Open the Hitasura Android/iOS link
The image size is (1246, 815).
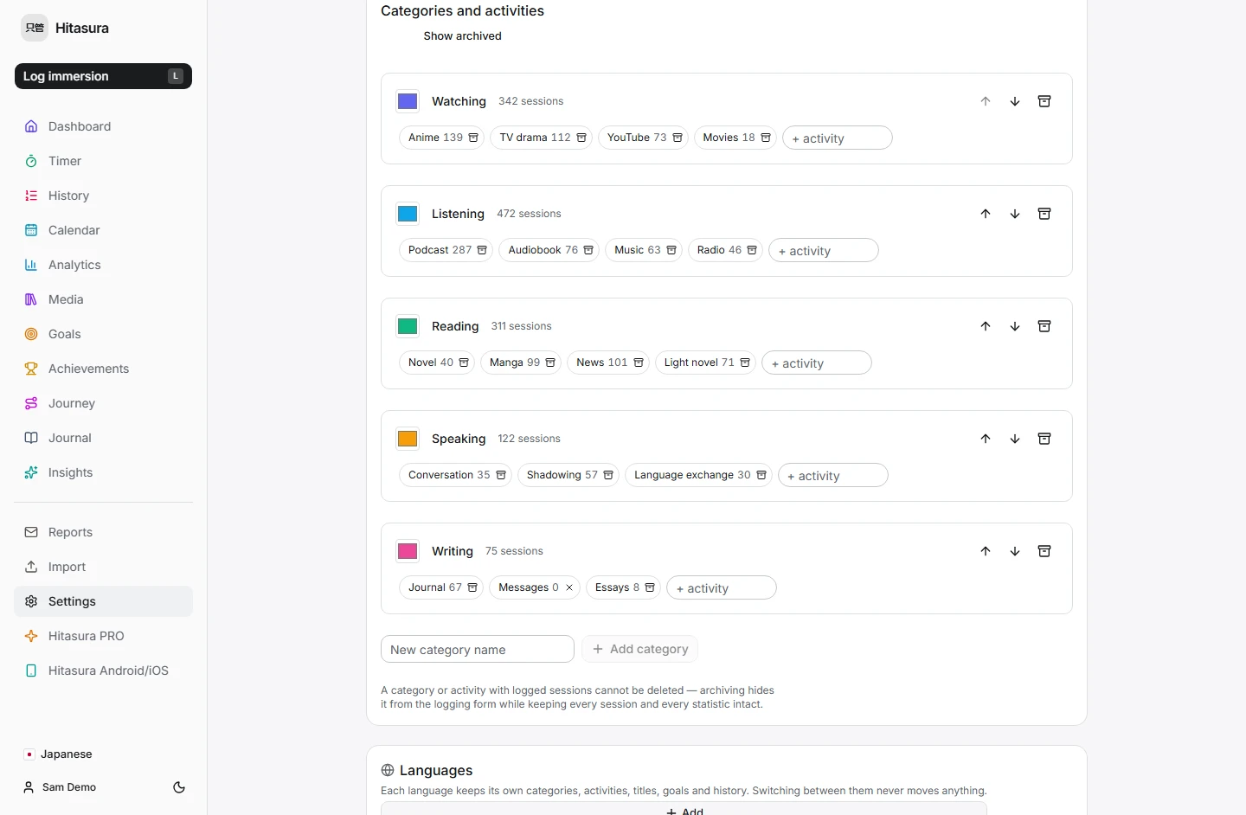[104, 671]
